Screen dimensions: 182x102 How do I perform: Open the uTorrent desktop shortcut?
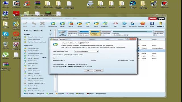[6, 56]
